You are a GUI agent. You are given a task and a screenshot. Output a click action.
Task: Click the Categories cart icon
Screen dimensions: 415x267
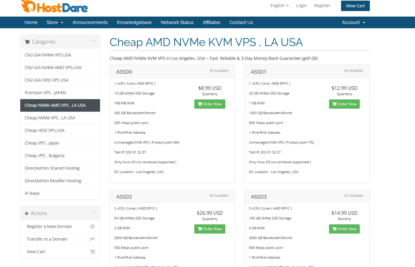[27, 42]
